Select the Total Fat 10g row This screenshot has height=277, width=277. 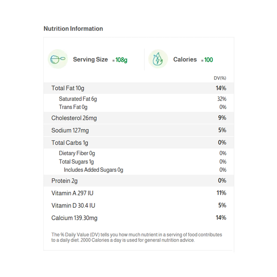138,88
